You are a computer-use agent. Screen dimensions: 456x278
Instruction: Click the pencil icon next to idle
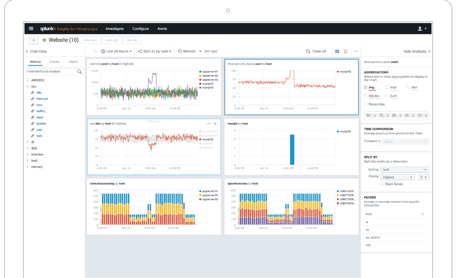pos(33,93)
